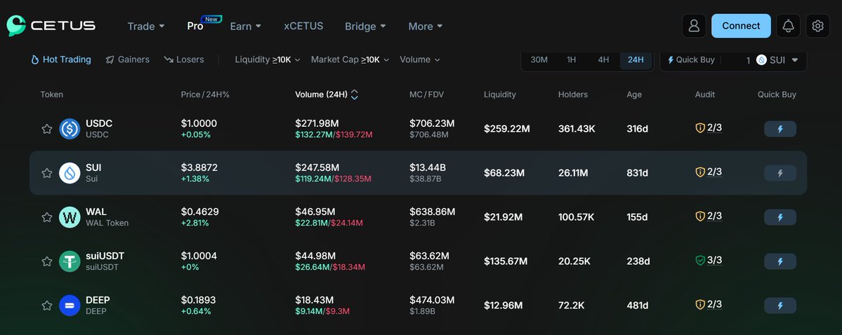Open the WAL 2/3 audit shield

click(x=709, y=216)
